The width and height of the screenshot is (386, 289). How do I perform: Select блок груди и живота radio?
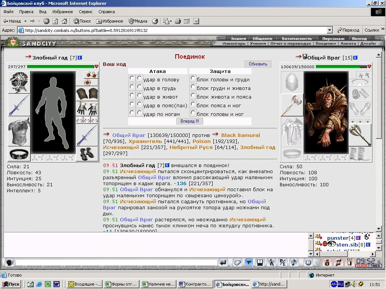click(x=193, y=87)
